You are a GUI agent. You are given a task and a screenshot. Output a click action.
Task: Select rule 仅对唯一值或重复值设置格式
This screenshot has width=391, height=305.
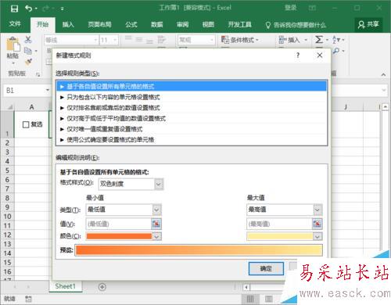click(192, 129)
